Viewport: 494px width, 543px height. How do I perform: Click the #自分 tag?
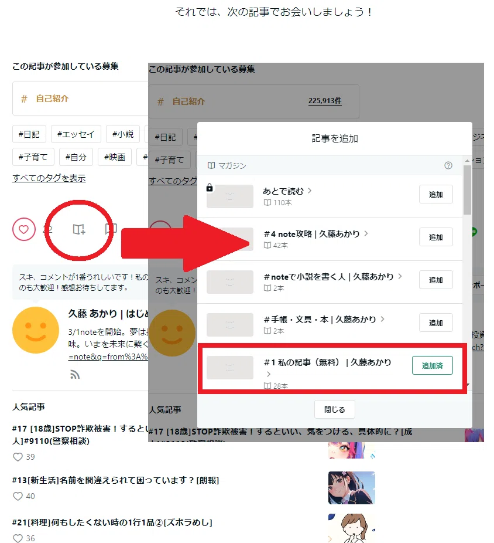point(76,157)
